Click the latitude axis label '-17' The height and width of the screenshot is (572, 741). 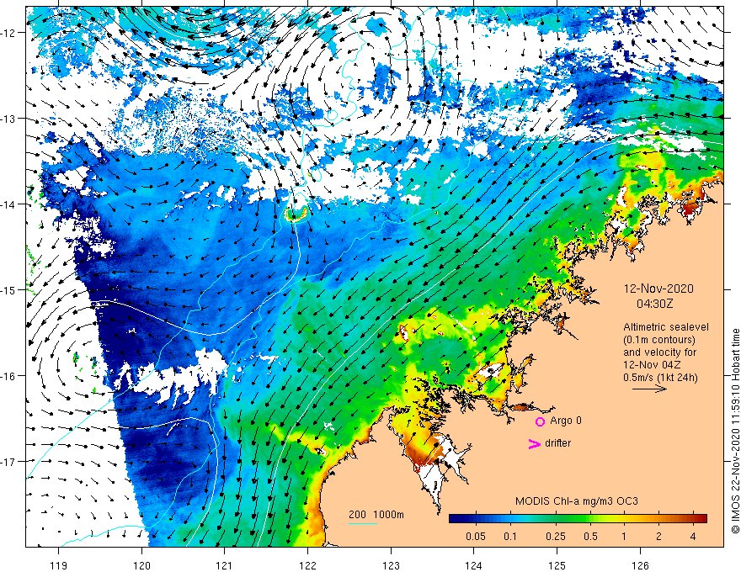[9, 462]
